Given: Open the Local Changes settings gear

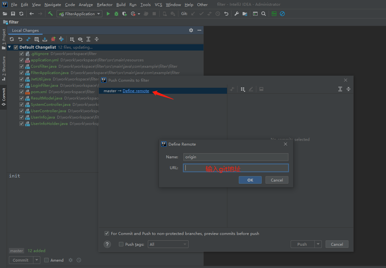Looking at the screenshot, I should (x=191, y=30).
